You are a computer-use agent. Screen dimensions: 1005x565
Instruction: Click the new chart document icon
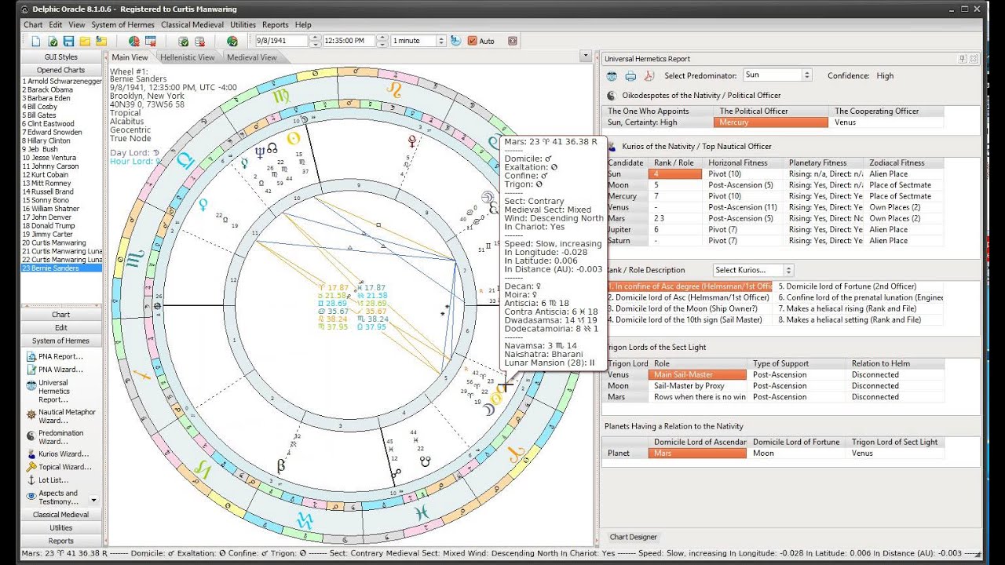(36, 41)
